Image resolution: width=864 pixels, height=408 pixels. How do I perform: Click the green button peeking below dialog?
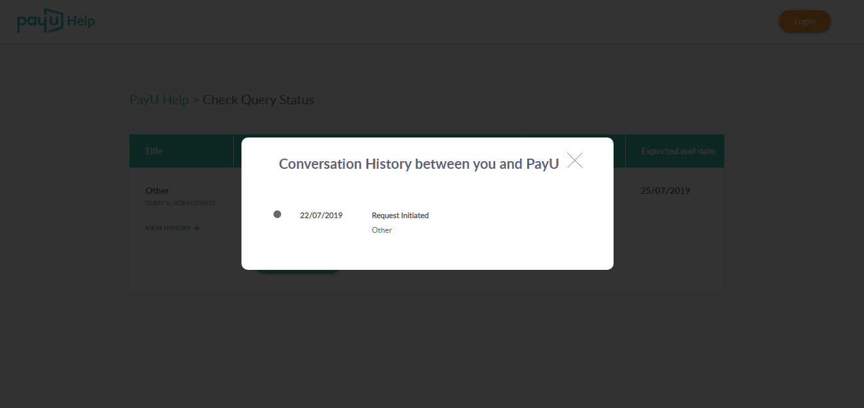[x=297, y=272]
